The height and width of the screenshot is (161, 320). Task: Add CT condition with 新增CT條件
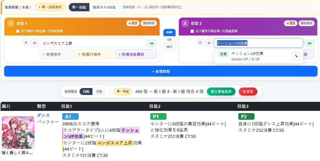pyautogui.click(x=94, y=54)
